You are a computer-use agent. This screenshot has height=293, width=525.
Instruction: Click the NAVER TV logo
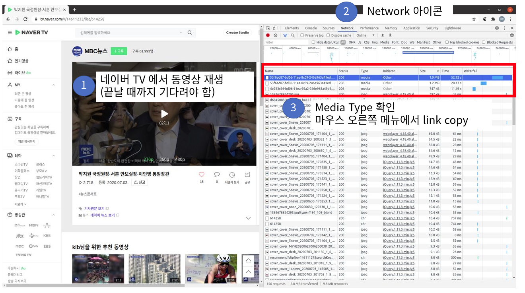pos(31,32)
